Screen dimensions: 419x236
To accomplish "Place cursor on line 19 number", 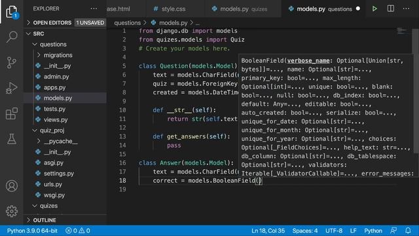I will (x=122, y=189).
